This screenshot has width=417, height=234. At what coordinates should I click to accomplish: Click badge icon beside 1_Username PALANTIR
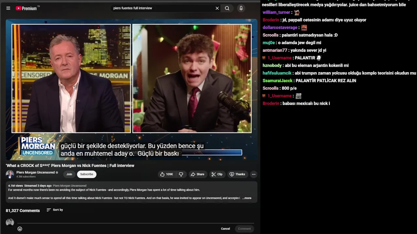(x=264, y=58)
